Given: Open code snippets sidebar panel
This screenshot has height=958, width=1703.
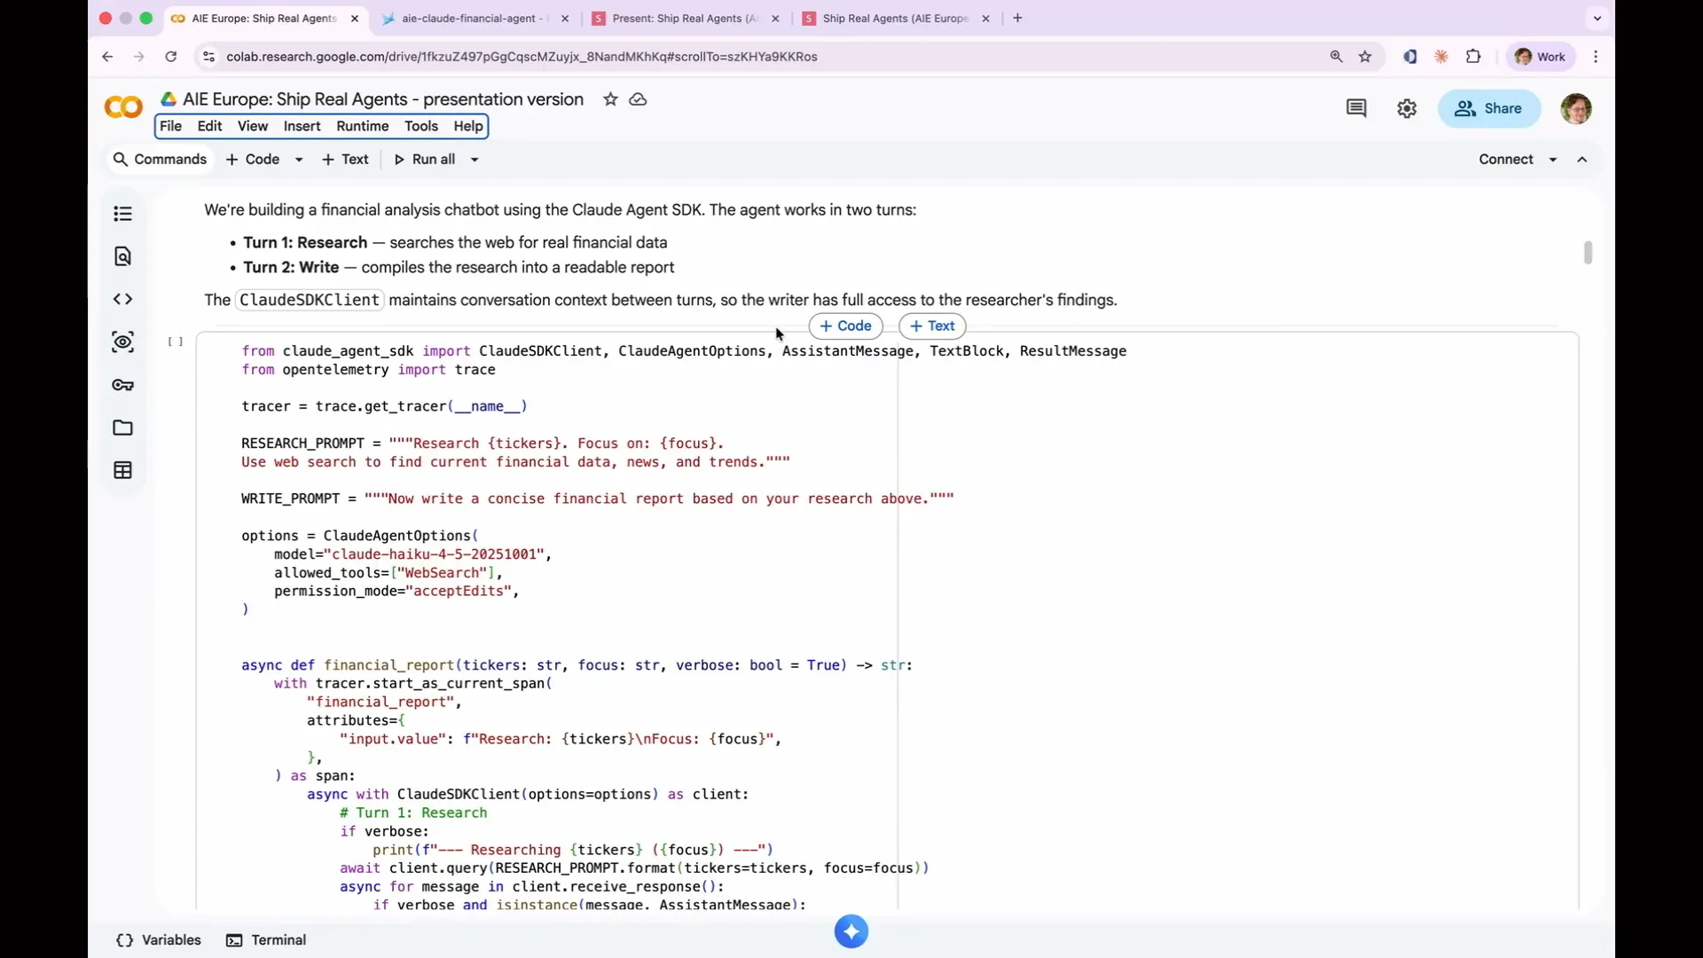Looking at the screenshot, I should coord(122,299).
